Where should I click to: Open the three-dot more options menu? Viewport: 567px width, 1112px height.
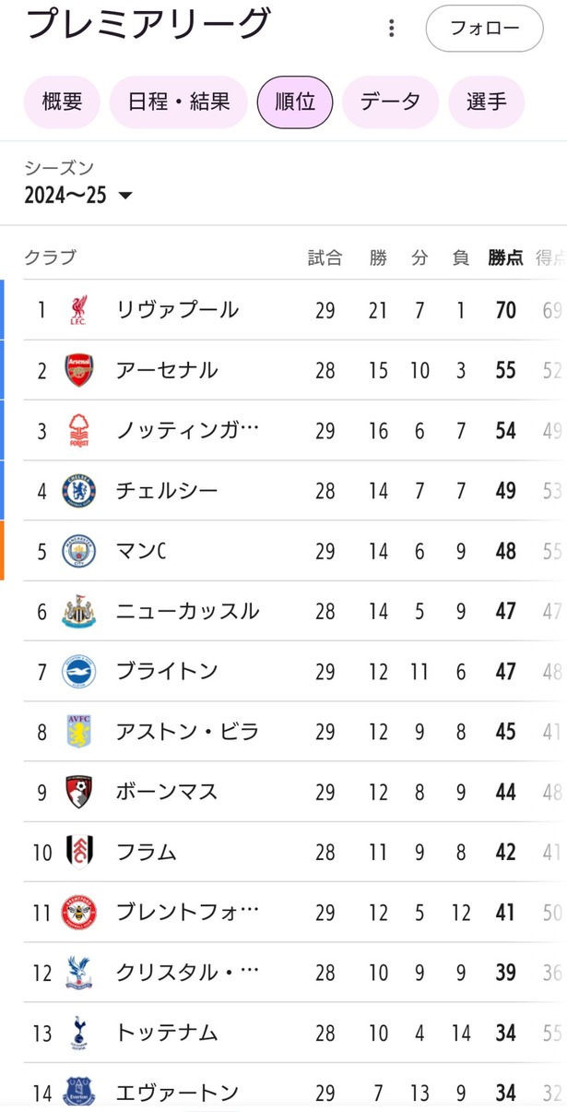click(392, 29)
